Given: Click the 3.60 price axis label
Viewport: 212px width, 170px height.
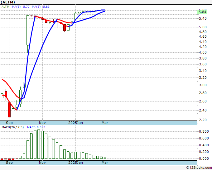Looking at the screenshot, I should [x=203, y=64].
